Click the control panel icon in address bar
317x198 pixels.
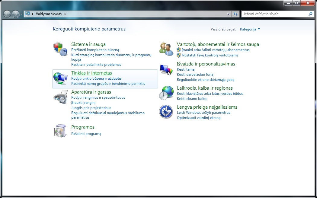point(27,14)
